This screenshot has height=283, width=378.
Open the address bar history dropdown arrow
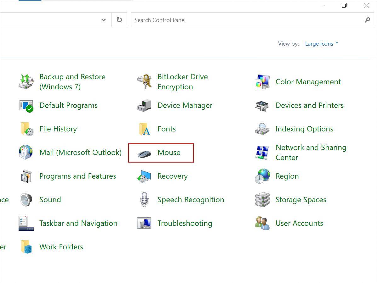click(104, 20)
